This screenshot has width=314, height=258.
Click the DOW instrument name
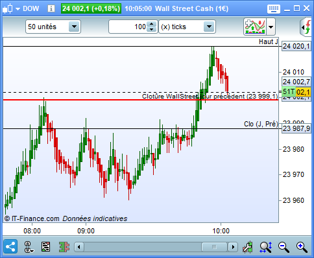point(31,8)
